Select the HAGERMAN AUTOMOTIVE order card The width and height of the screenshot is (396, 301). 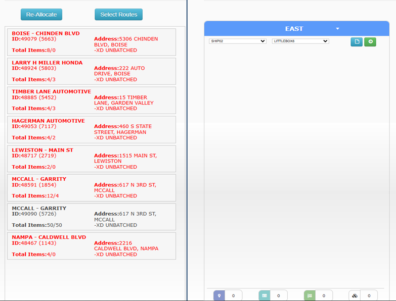[x=92, y=129]
